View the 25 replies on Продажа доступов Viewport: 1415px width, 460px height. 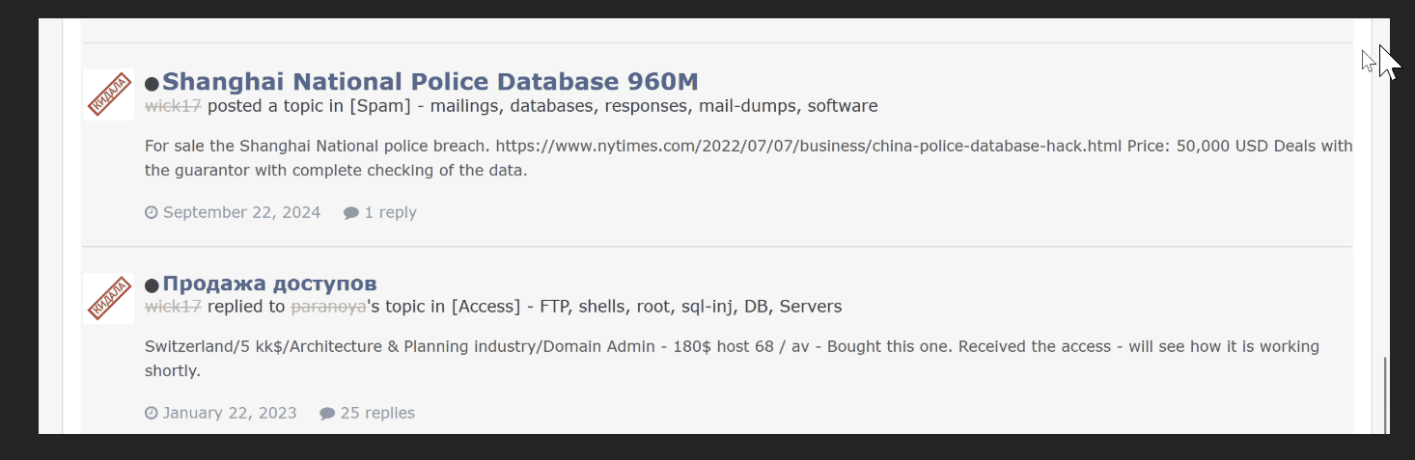coord(377,413)
